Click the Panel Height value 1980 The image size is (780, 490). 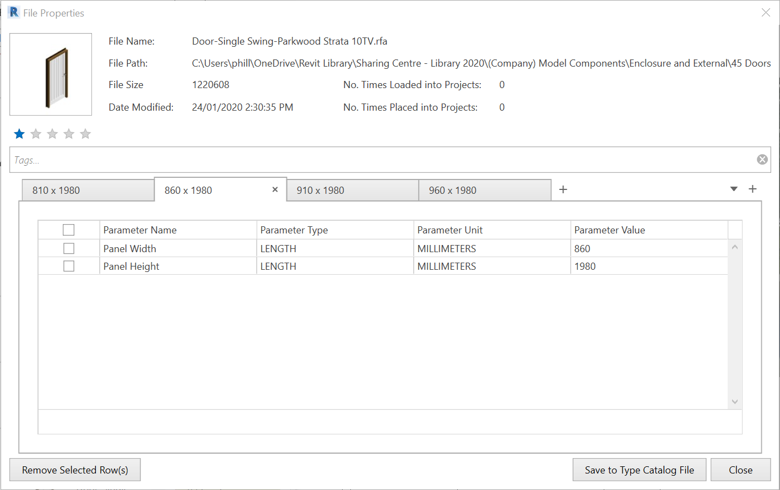(x=649, y=266)
